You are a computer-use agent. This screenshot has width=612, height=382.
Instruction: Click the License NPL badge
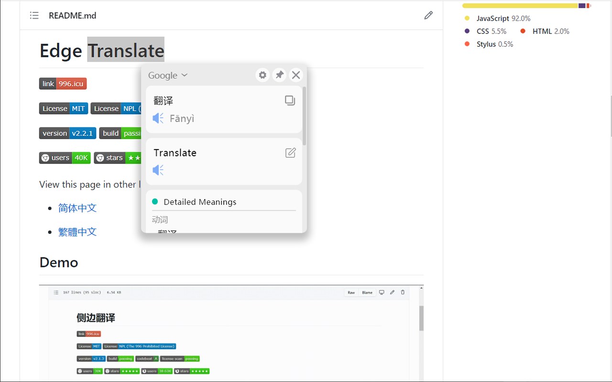pos(116,108)
